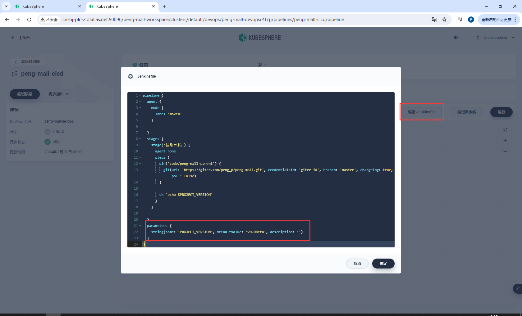The image size is (522, 316).
Task: Click the 编辑 Jenkinsfile button behind dialog
Action: [422, 112]
